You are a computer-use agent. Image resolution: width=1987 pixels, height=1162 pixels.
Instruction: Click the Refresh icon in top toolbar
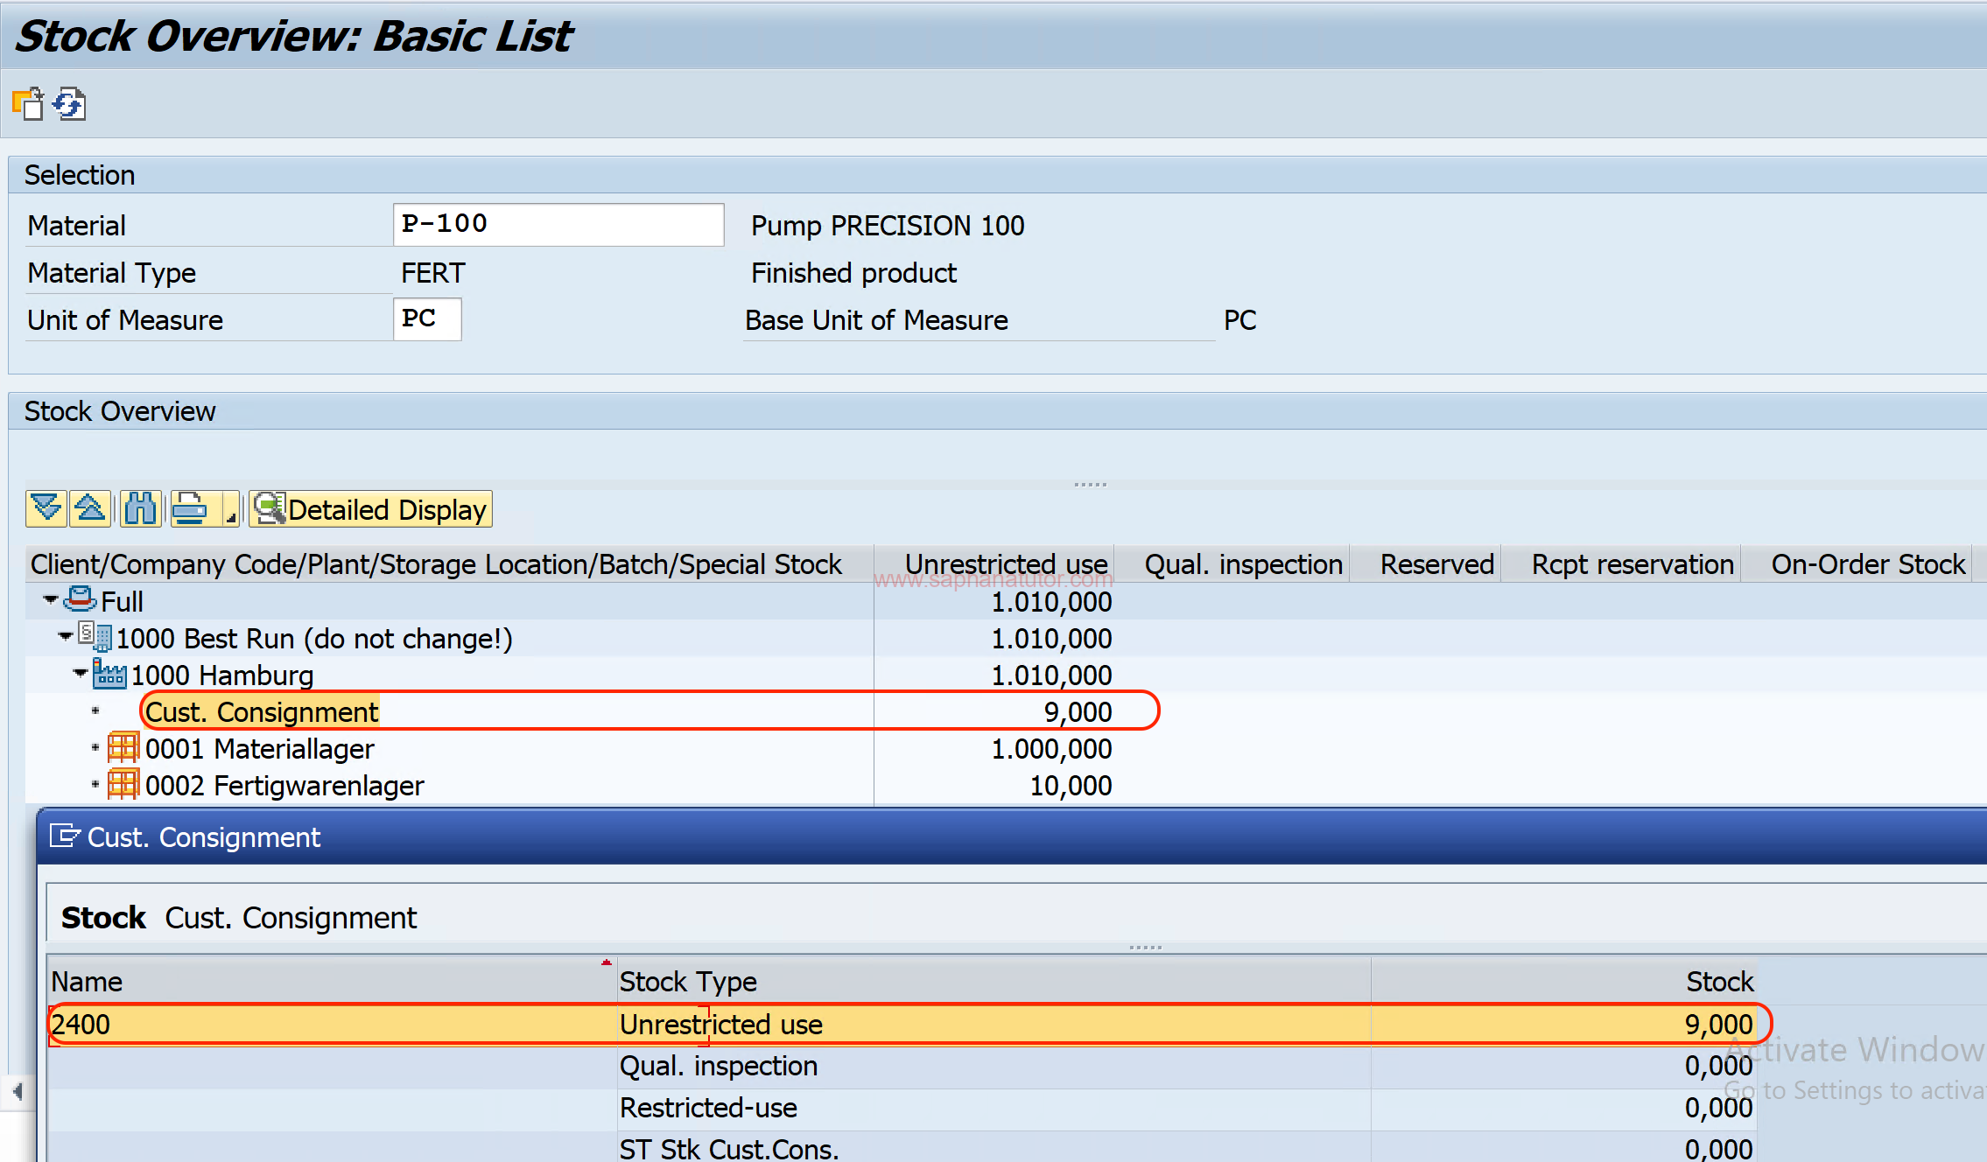pos(69,104)
